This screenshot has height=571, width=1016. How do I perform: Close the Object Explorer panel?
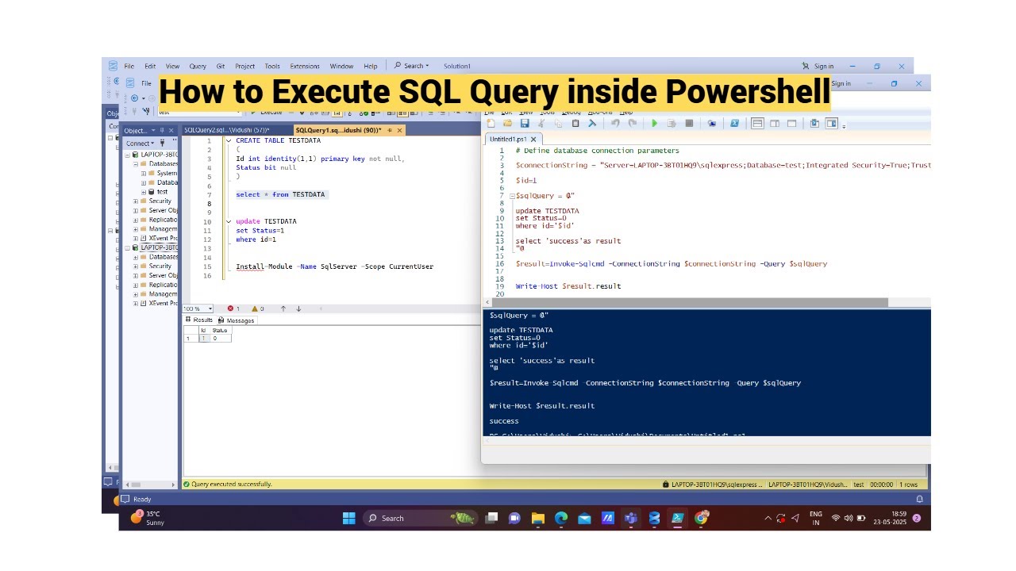pyautogui.click(x=171, y=130)
